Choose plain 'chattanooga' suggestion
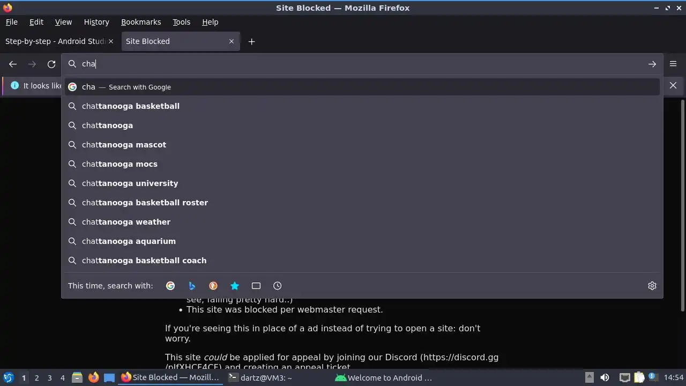The width and height of the screenshot is (686, 386). pyautogui.click(x=362, y=125)
